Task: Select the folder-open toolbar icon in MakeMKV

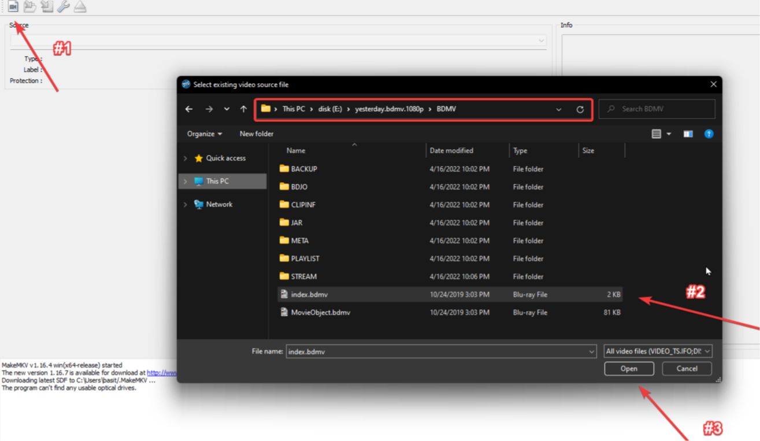Action: (x=29, y=6)
